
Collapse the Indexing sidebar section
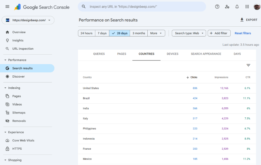5,88
